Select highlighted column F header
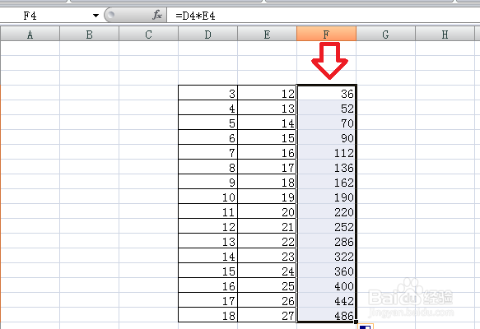 pyautogui.click(x=326, y=34)
